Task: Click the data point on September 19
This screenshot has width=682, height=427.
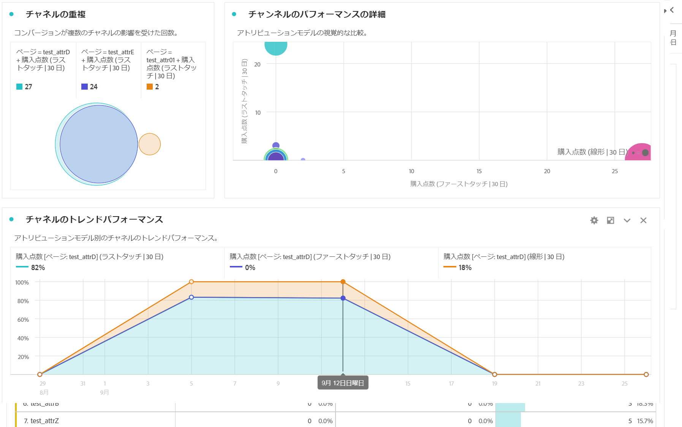Action: [495, 375]
